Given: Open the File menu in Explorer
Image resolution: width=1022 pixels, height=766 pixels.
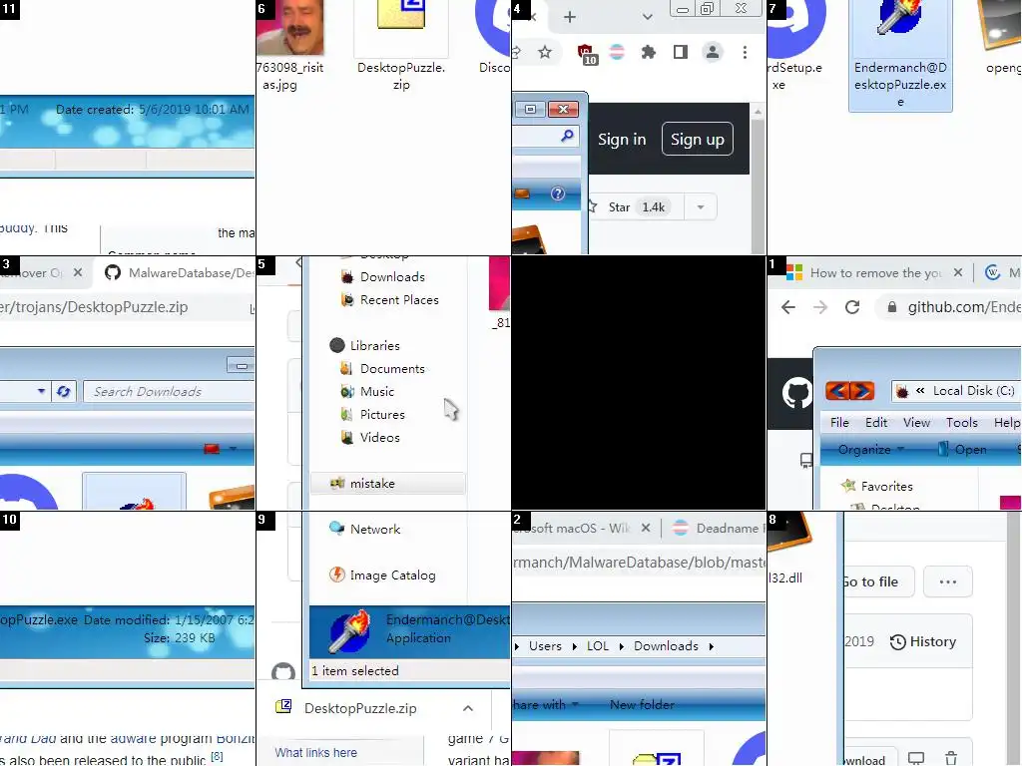Looking at the screenshot, I should click(x=839, y=422).
